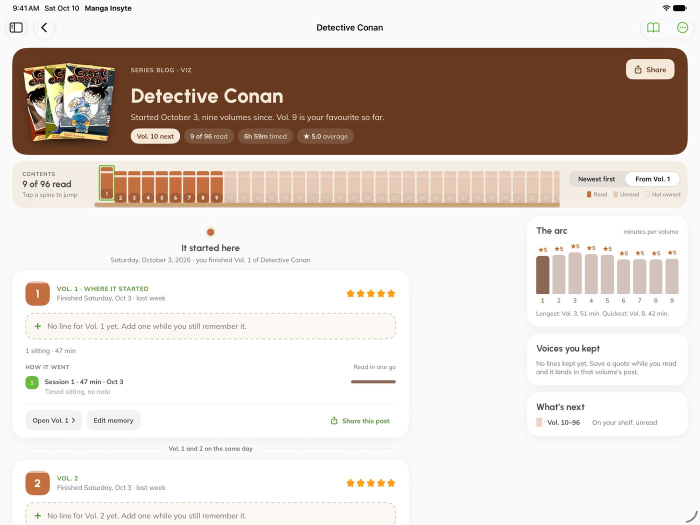Select the Vol. 10 next pill
This screenshot has width=700, height=525.
[155, 136]
